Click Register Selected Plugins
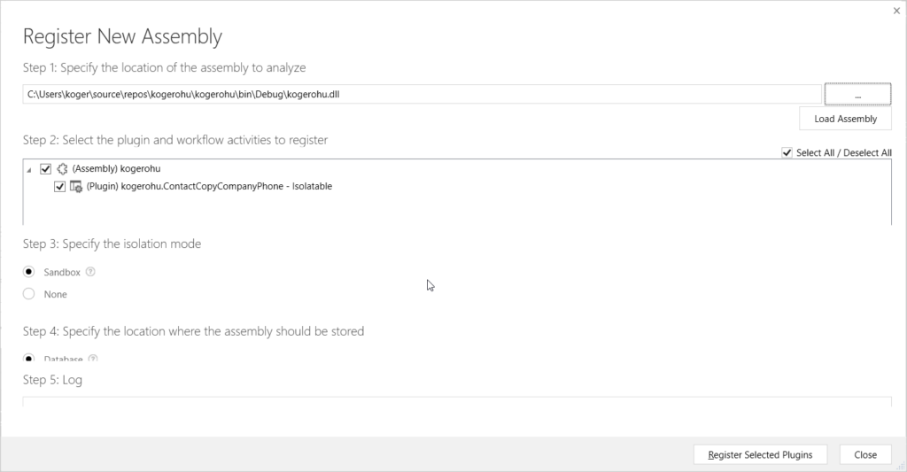 (760, 454)
